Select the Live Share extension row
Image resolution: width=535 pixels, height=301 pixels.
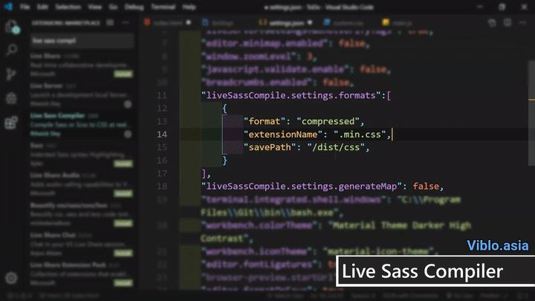coord(82,65)
